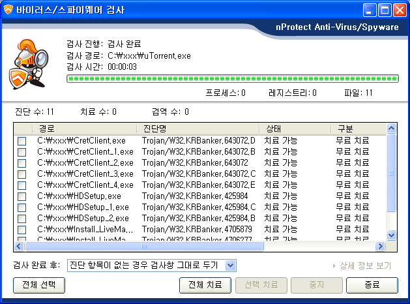Click the 전체 치료 button
Image resolution: width=410 pixels, height=304 pixels.
(x=205, y=285)
